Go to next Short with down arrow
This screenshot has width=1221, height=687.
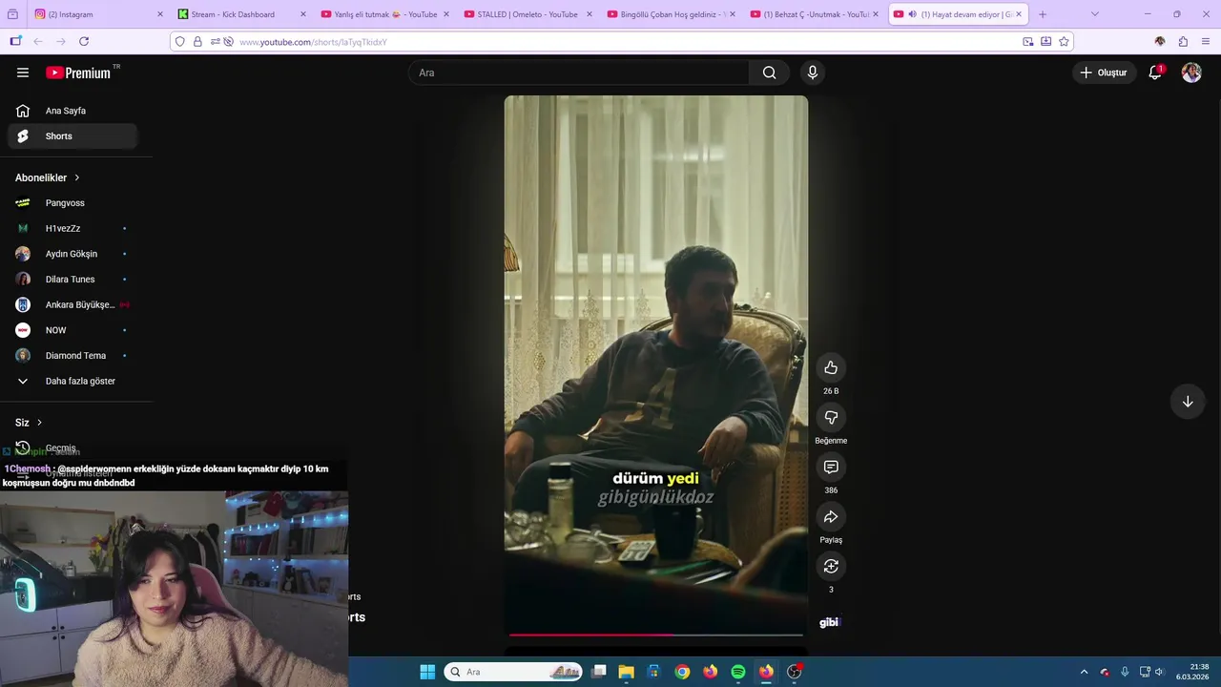[x=1188, y=402]
